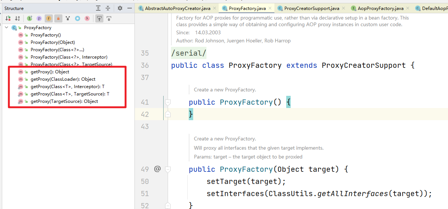Close AbstractAutoProxyCreator.java tab
448x209 pixels.
(x=215, y=8)
